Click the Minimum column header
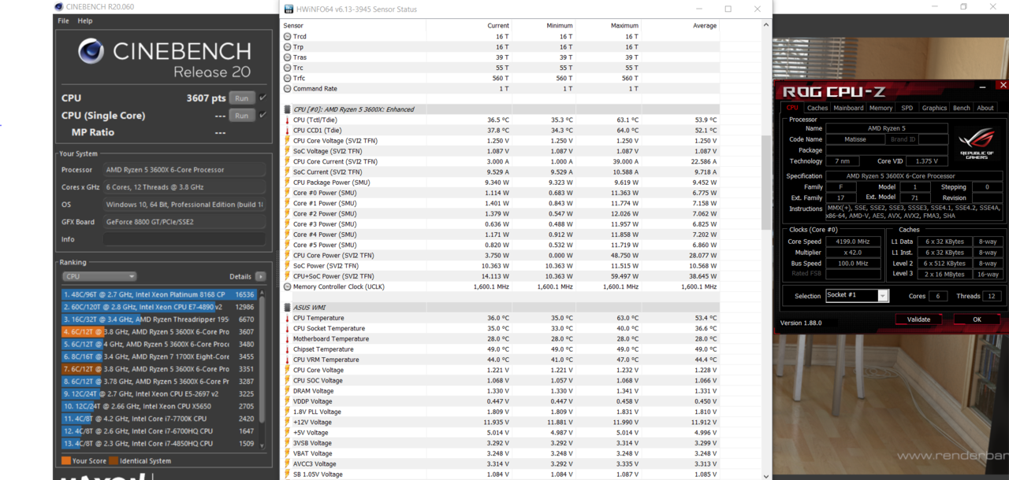 tap(560, 25)
